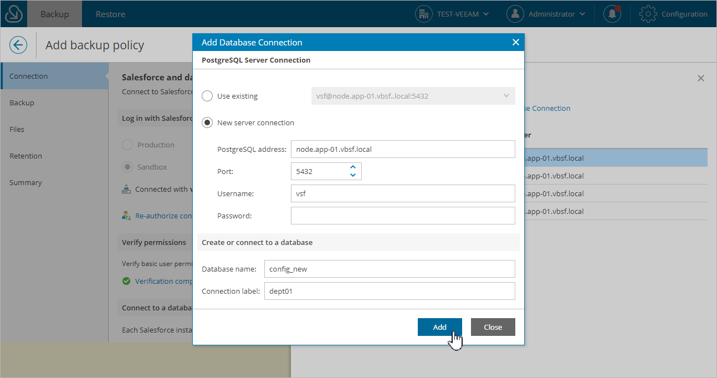Image resolution: width=717 pixels, height=378 pixels.
Task: Go to the Summary wizard step
Action: click(x=54, y=182)
